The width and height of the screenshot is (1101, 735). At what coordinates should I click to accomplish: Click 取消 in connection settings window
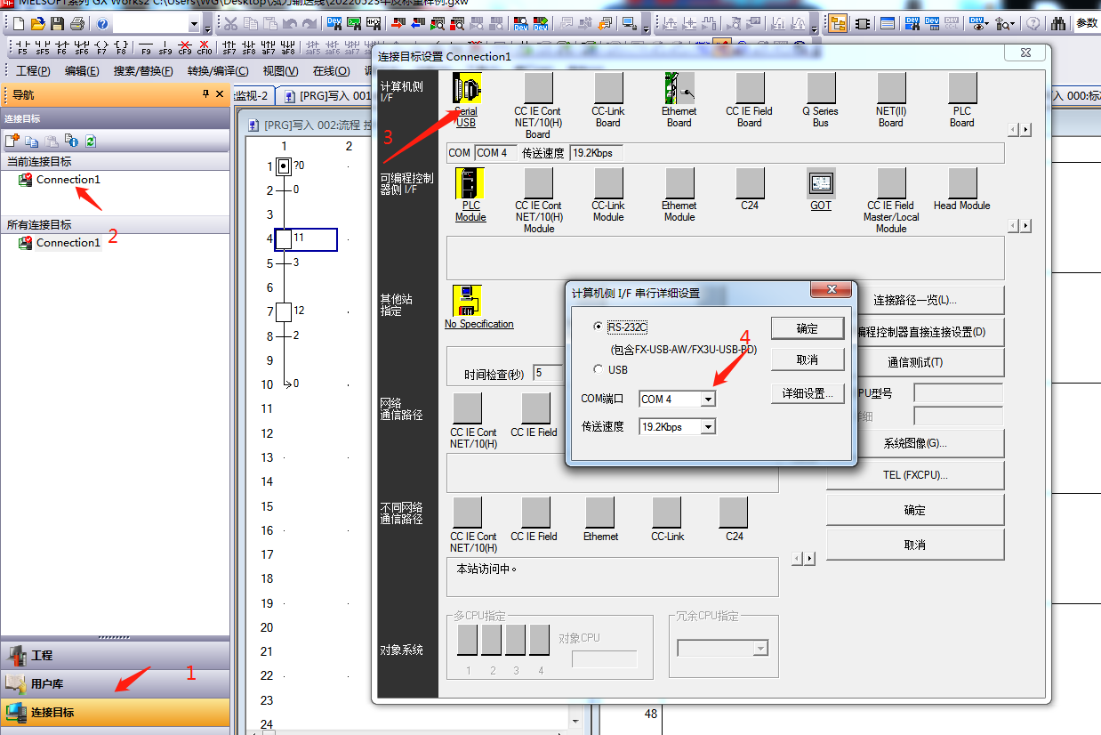click(x=915, y=545)
